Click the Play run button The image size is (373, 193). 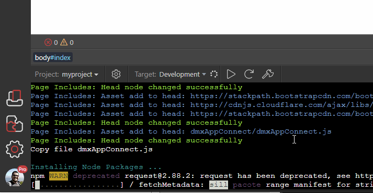[231, 74]
